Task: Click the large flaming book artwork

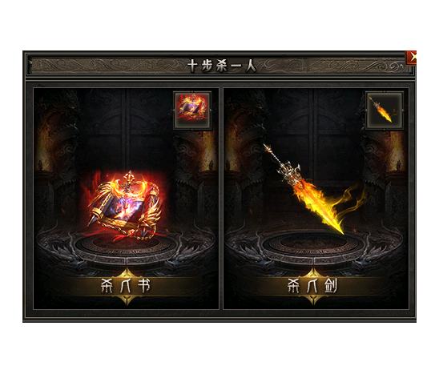Action: coord(126,206)
